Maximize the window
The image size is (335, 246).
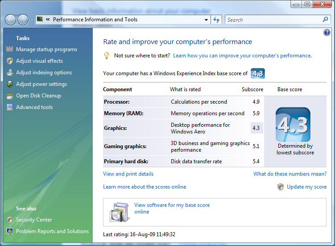coord(307,4)
